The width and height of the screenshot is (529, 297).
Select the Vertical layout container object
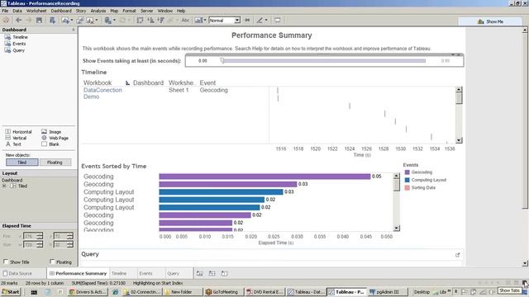pyautogui.click(x=16, y=138)
